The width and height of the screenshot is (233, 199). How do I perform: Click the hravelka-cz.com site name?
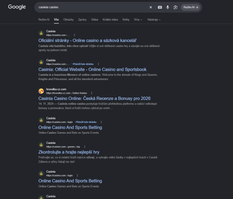(56, 89)
